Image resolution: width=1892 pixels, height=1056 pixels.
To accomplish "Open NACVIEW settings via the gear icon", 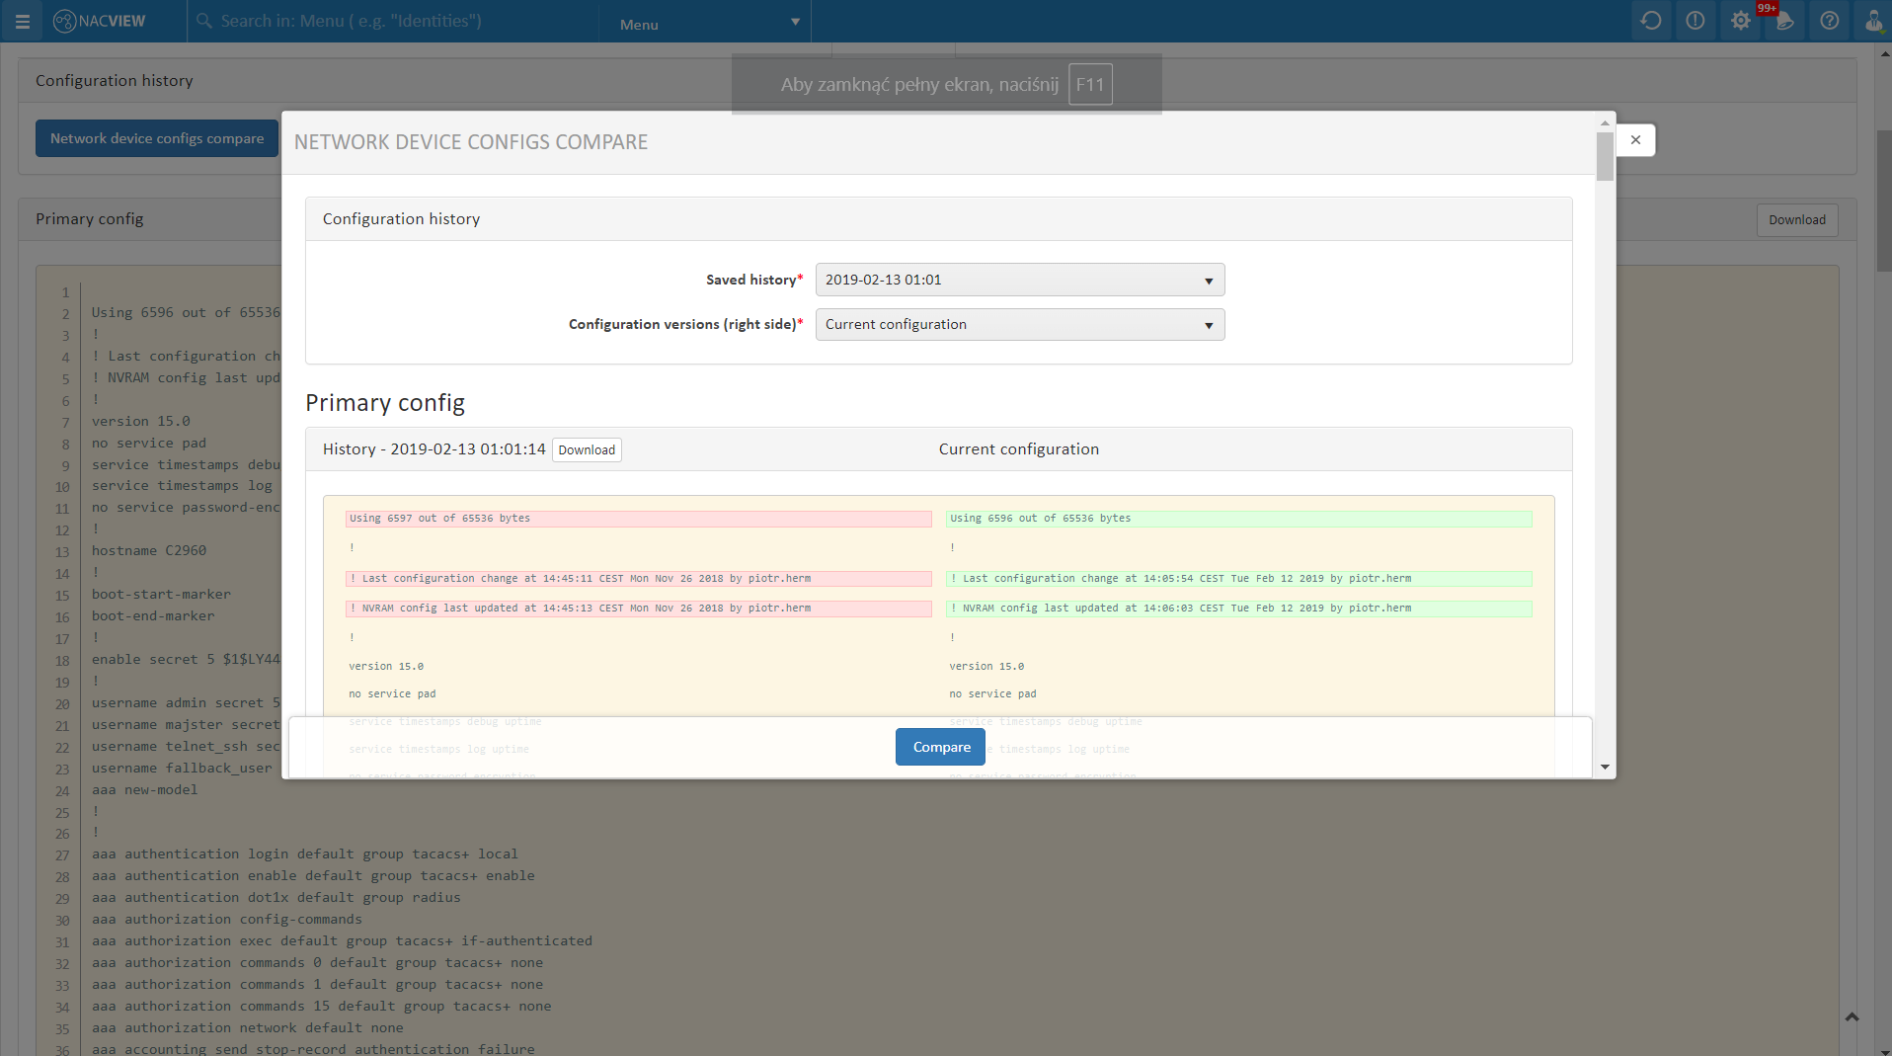I will point(1740,20).
